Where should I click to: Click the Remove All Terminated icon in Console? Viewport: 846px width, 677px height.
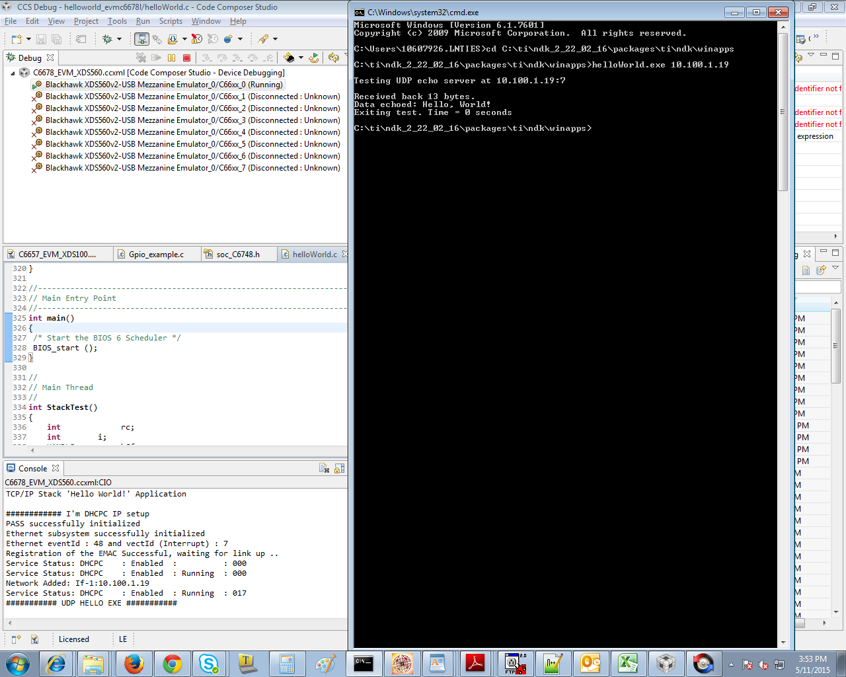tap(324, 468)
